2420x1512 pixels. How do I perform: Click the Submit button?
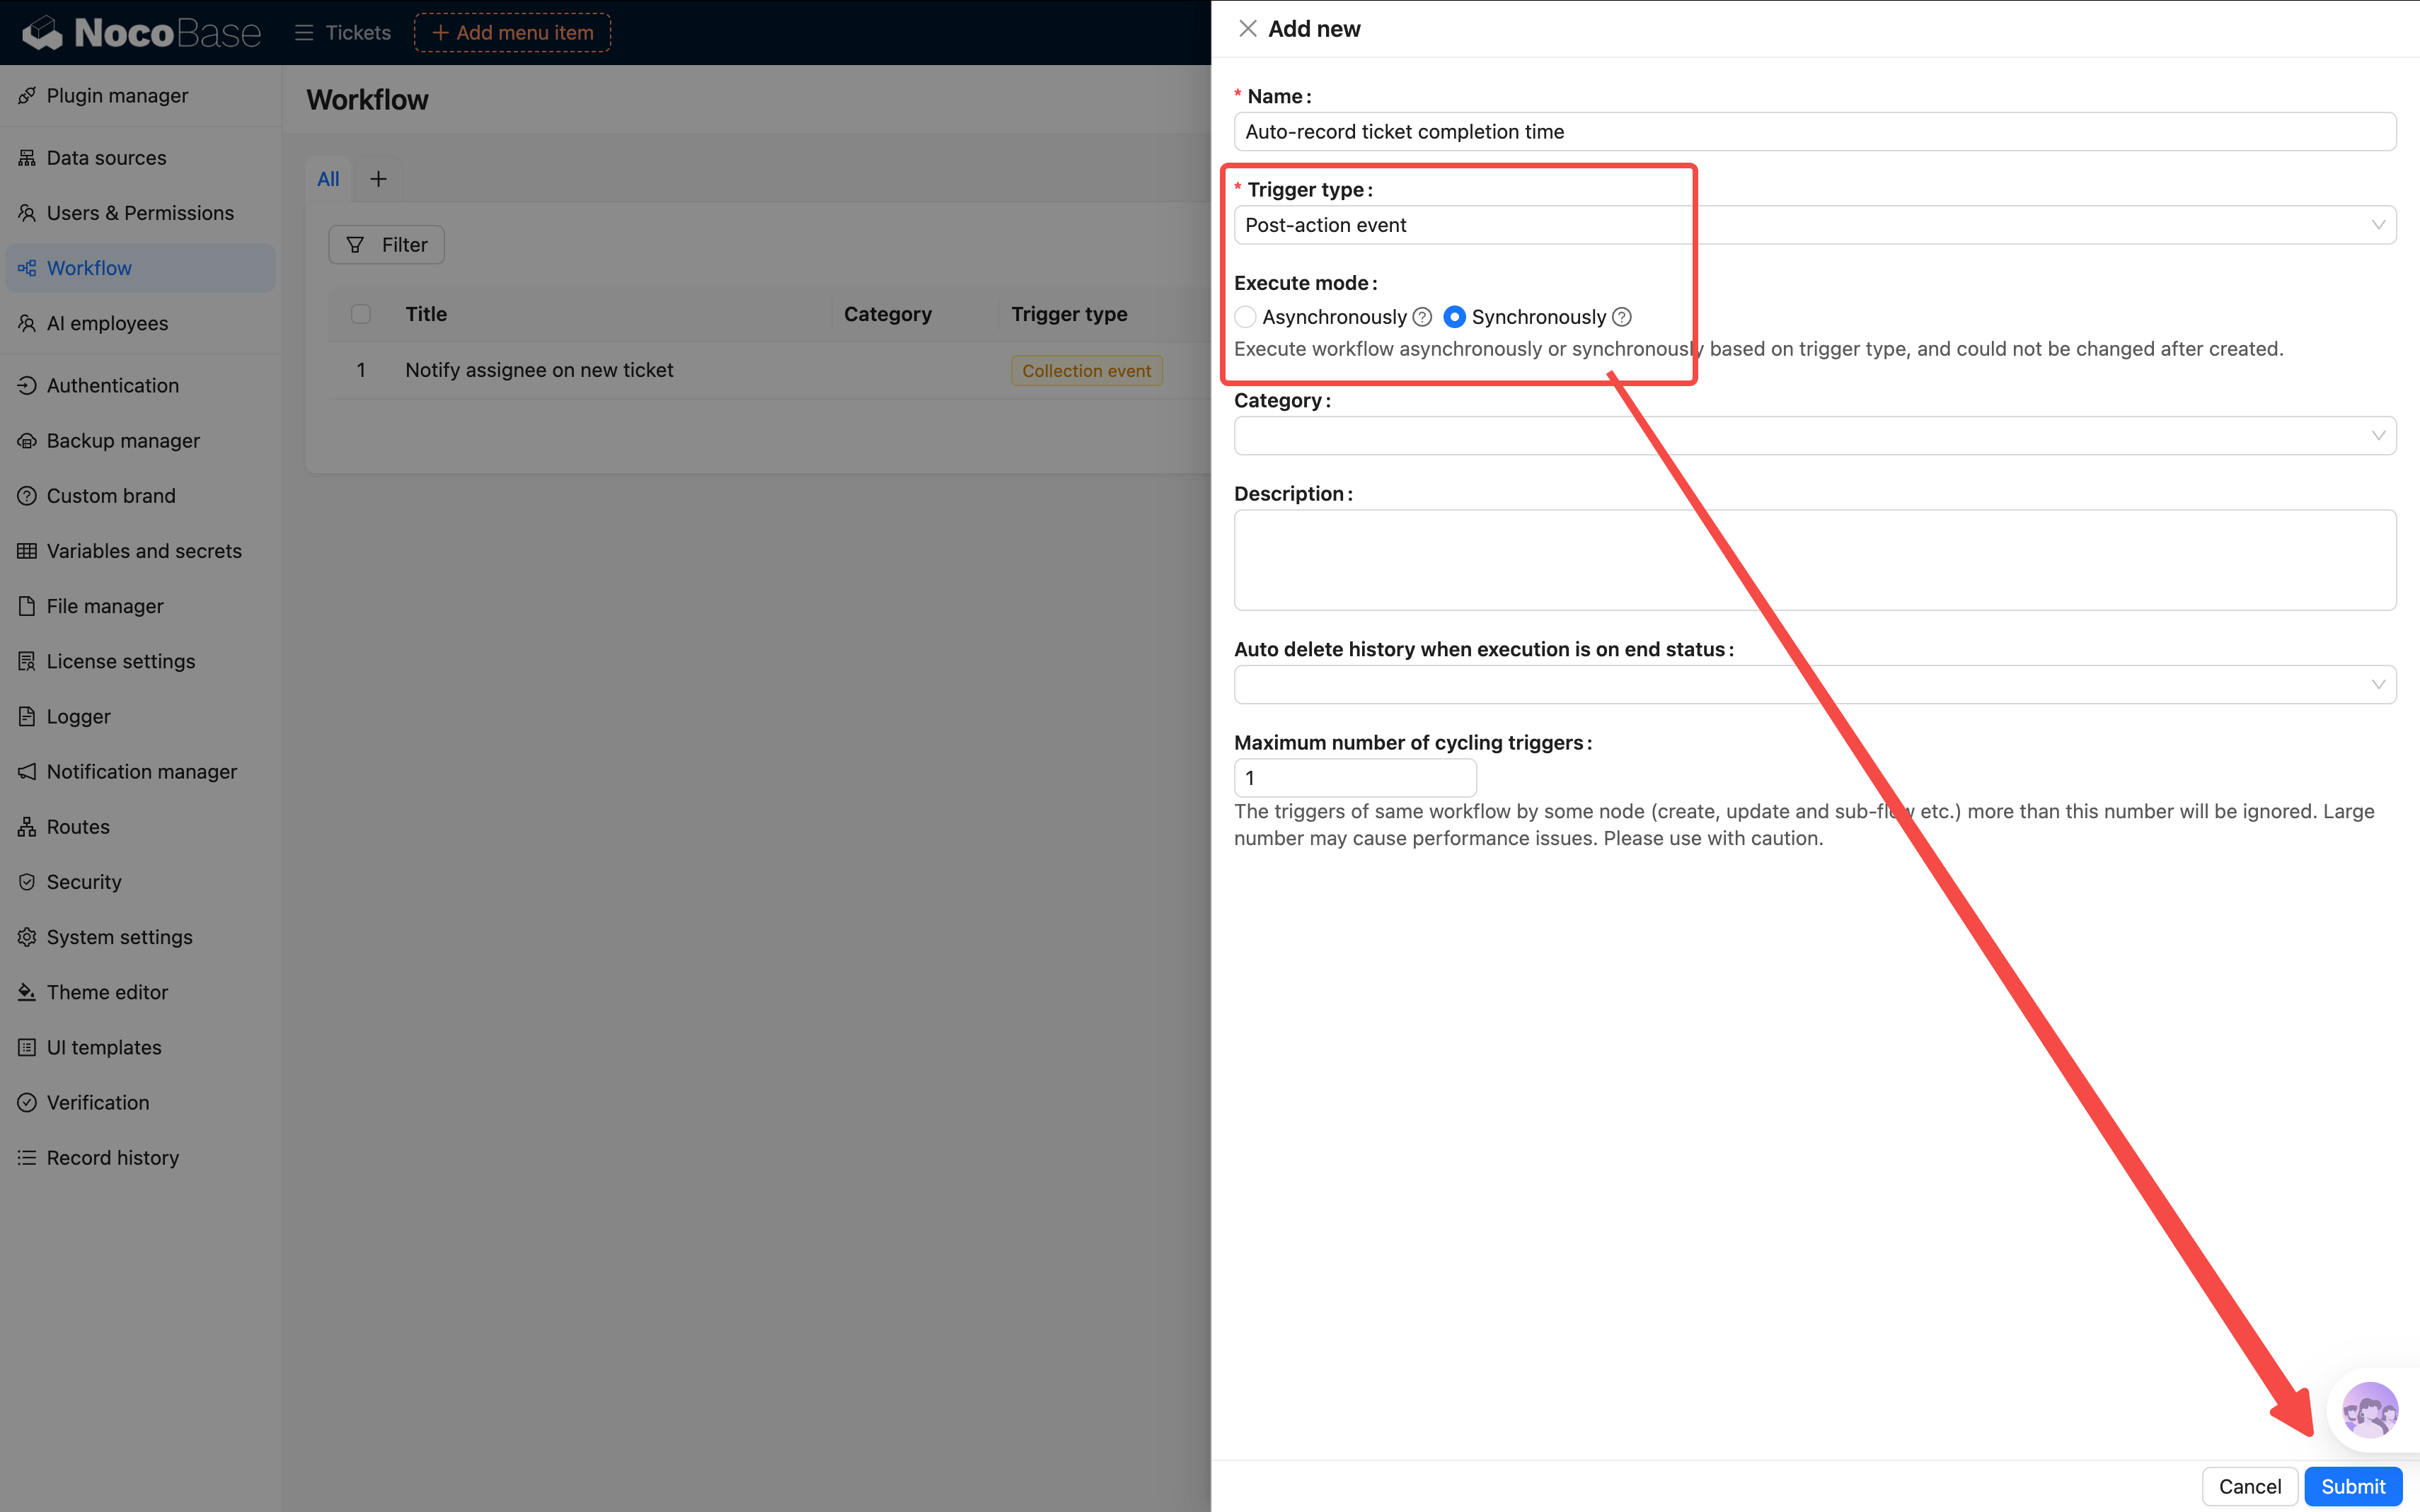click(2352, 1486)
